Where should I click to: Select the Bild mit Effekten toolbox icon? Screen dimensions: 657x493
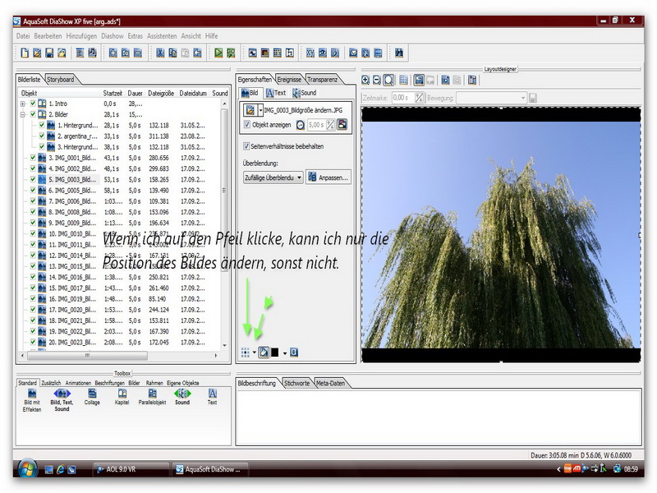[x=31, y=394]
